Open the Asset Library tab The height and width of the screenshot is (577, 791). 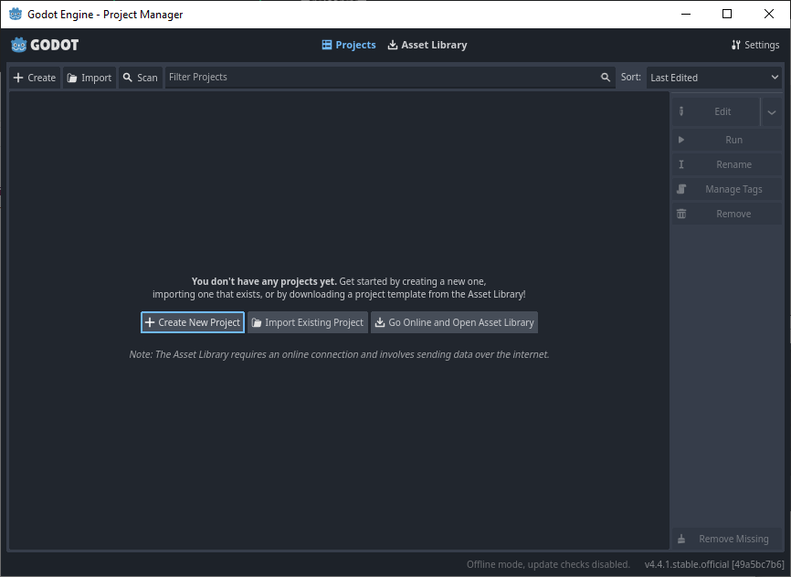(x=427, y=45)
